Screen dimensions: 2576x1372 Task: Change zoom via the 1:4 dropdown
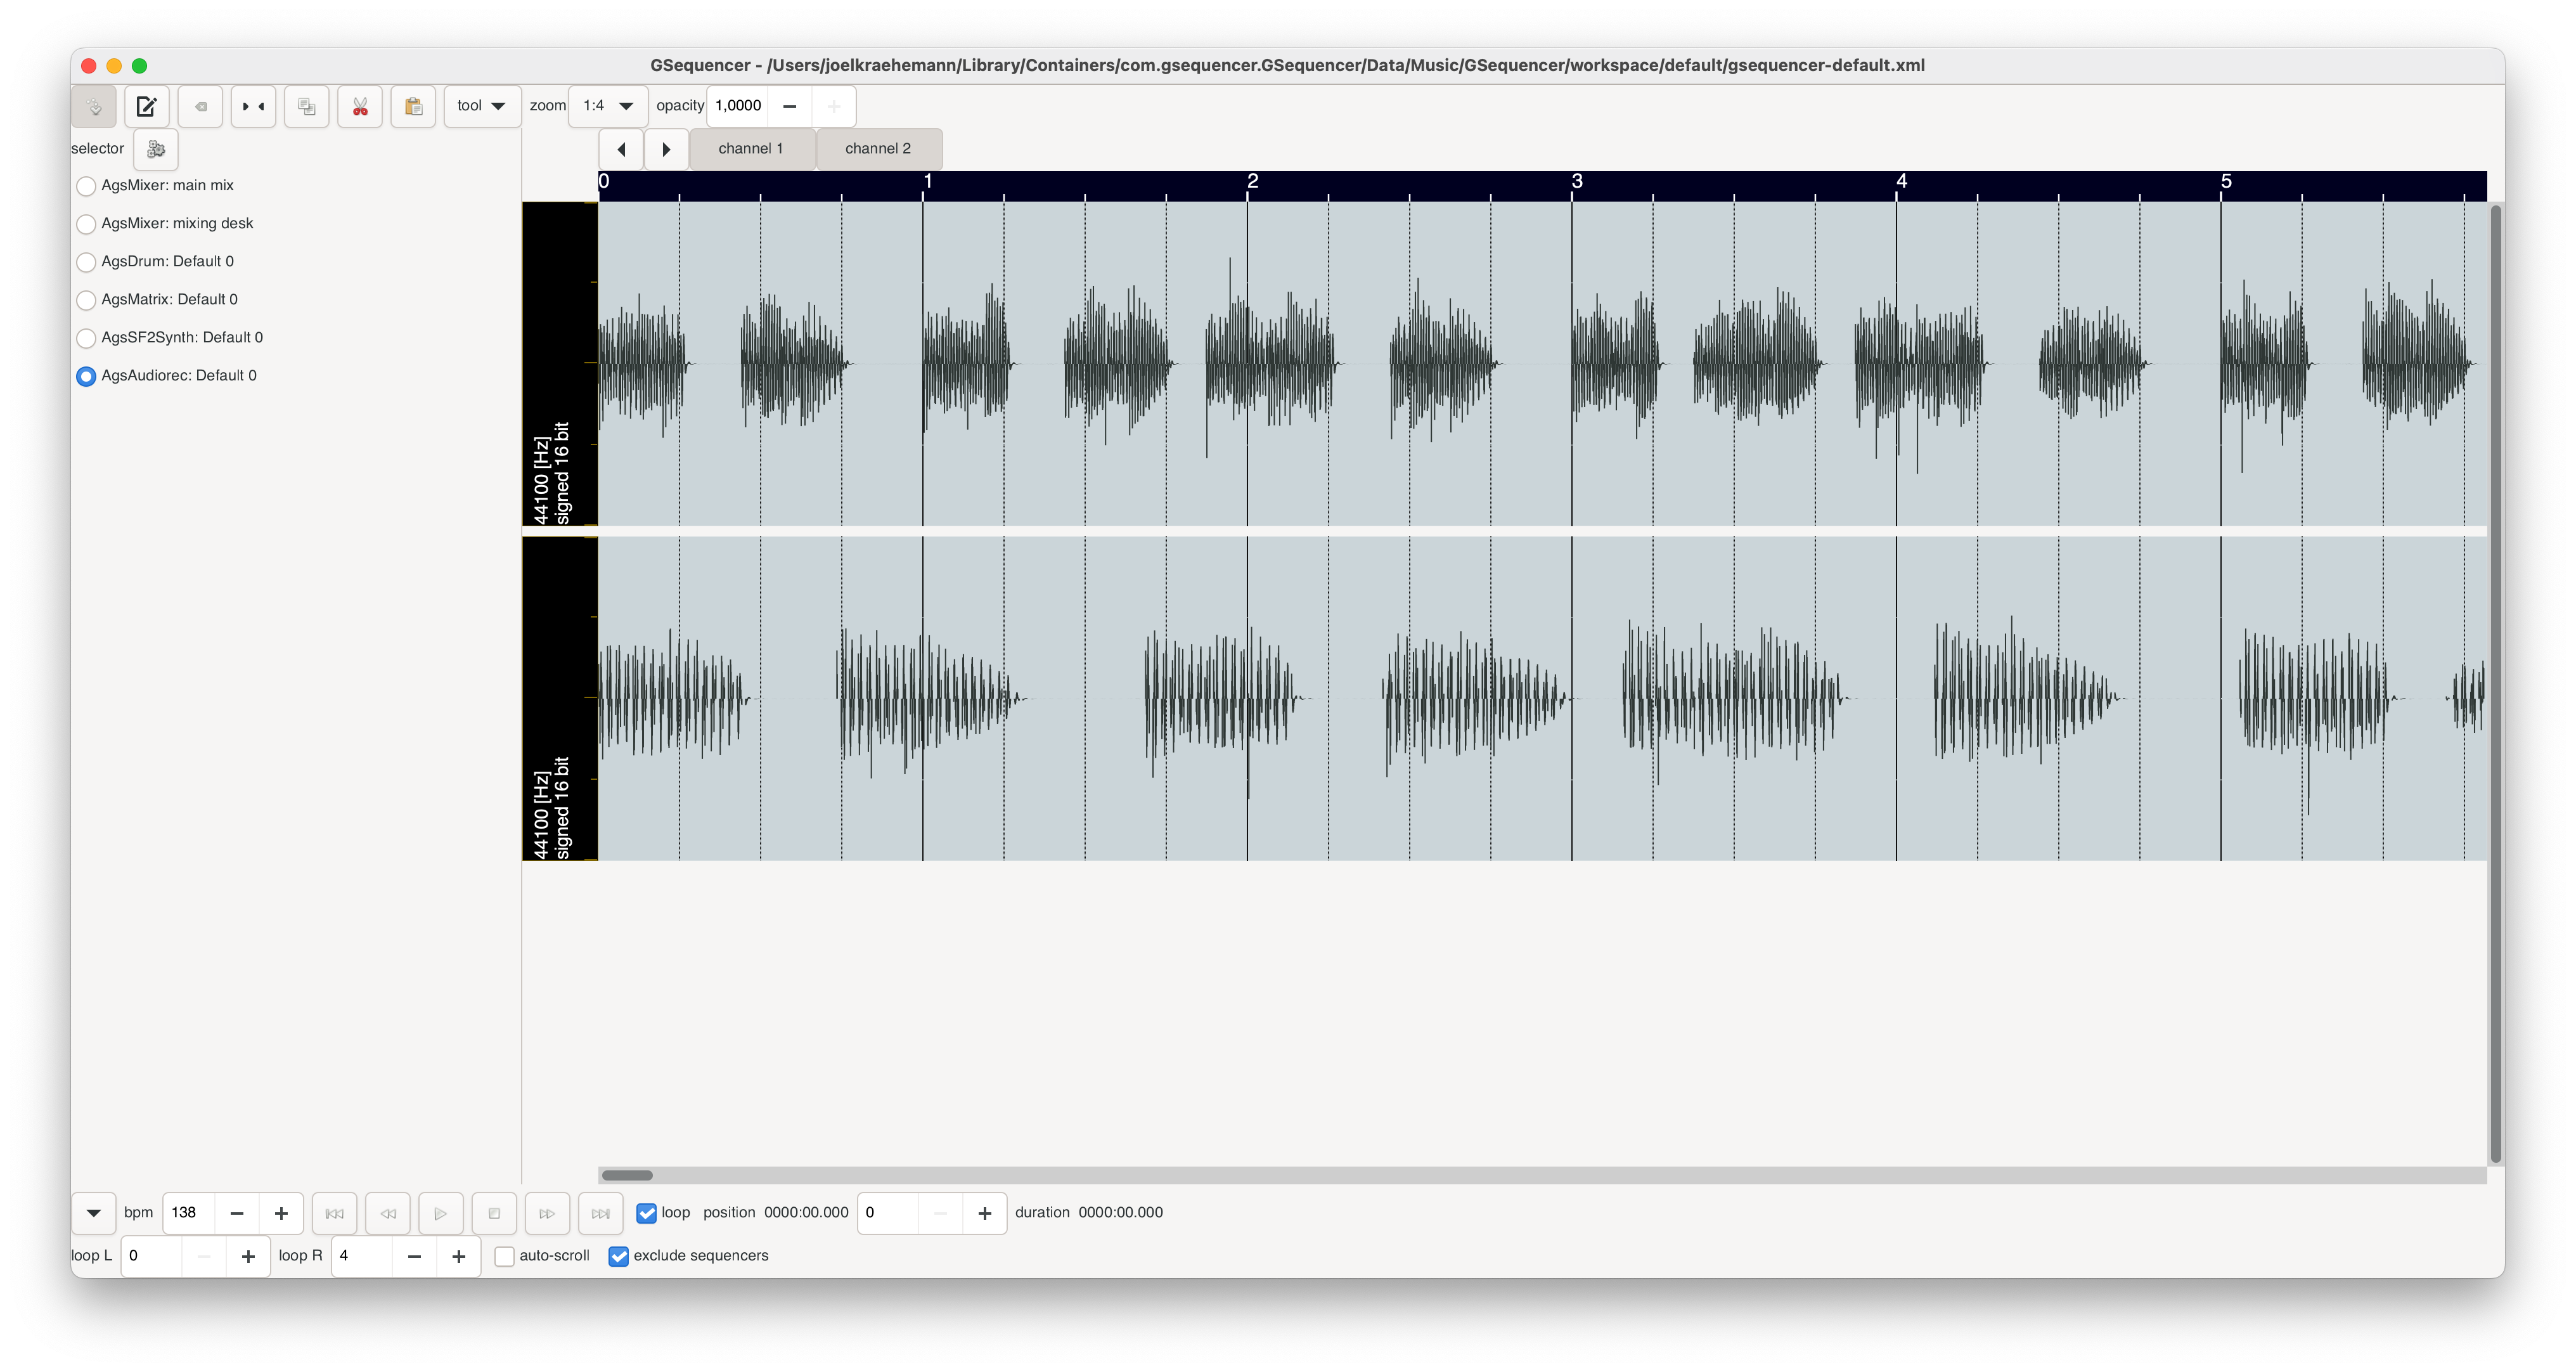[607, 105]
